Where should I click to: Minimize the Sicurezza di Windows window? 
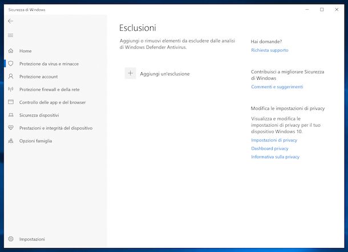(x=307, y=10)
